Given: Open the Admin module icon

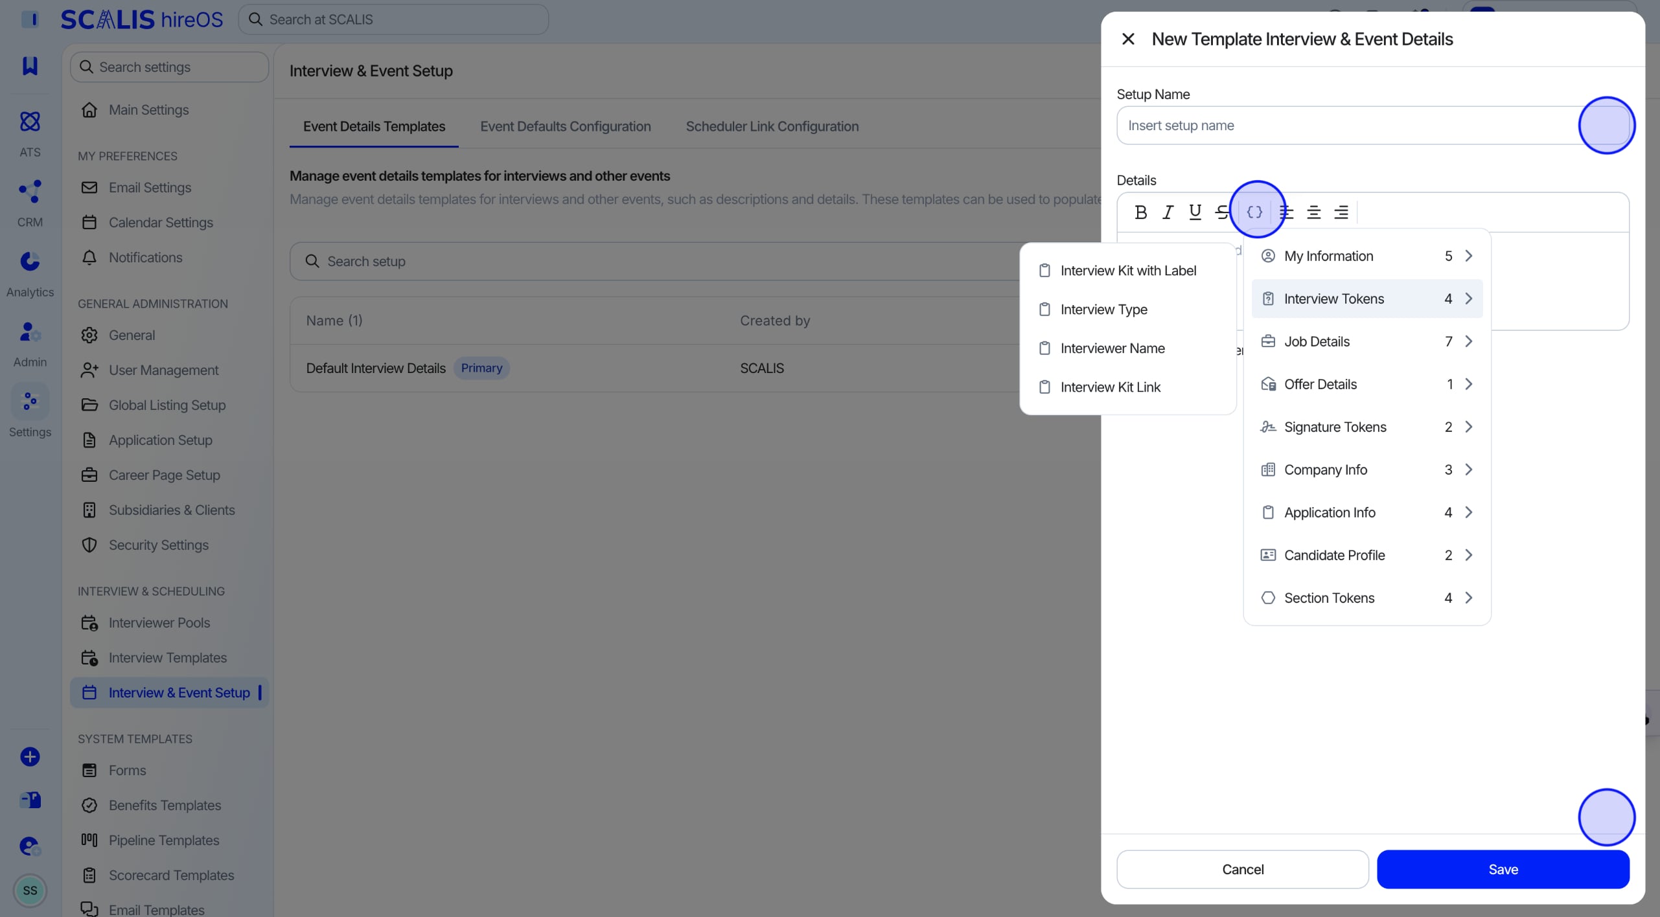Looking at the screenshot, I should coord(30,332).
